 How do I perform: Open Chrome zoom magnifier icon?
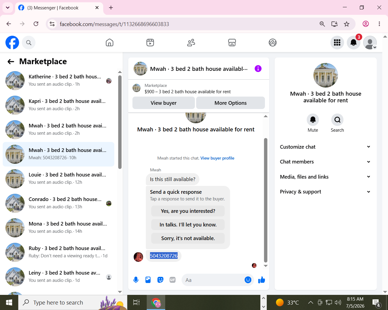[322, 24]
